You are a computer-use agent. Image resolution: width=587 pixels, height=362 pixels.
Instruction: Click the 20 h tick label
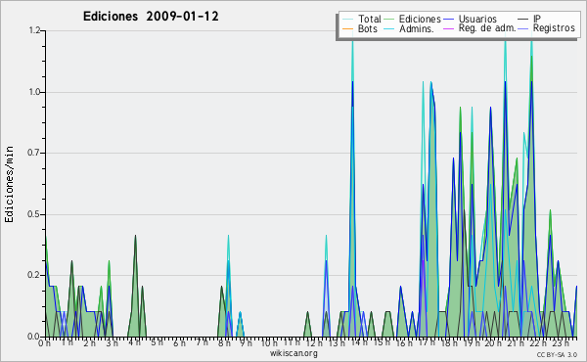pyautogui.click(x=494, y=343)
